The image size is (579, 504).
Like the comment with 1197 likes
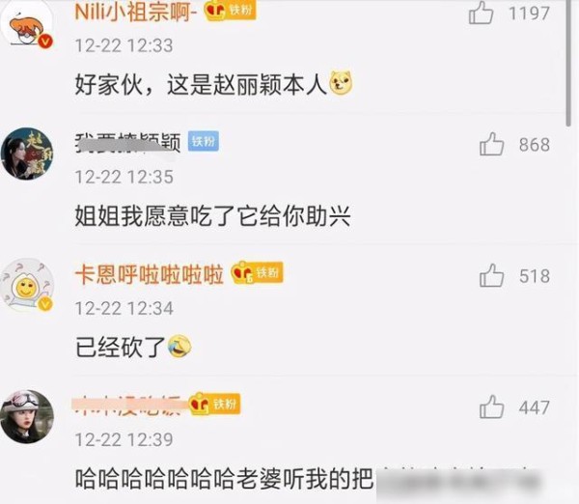[481, 14]
